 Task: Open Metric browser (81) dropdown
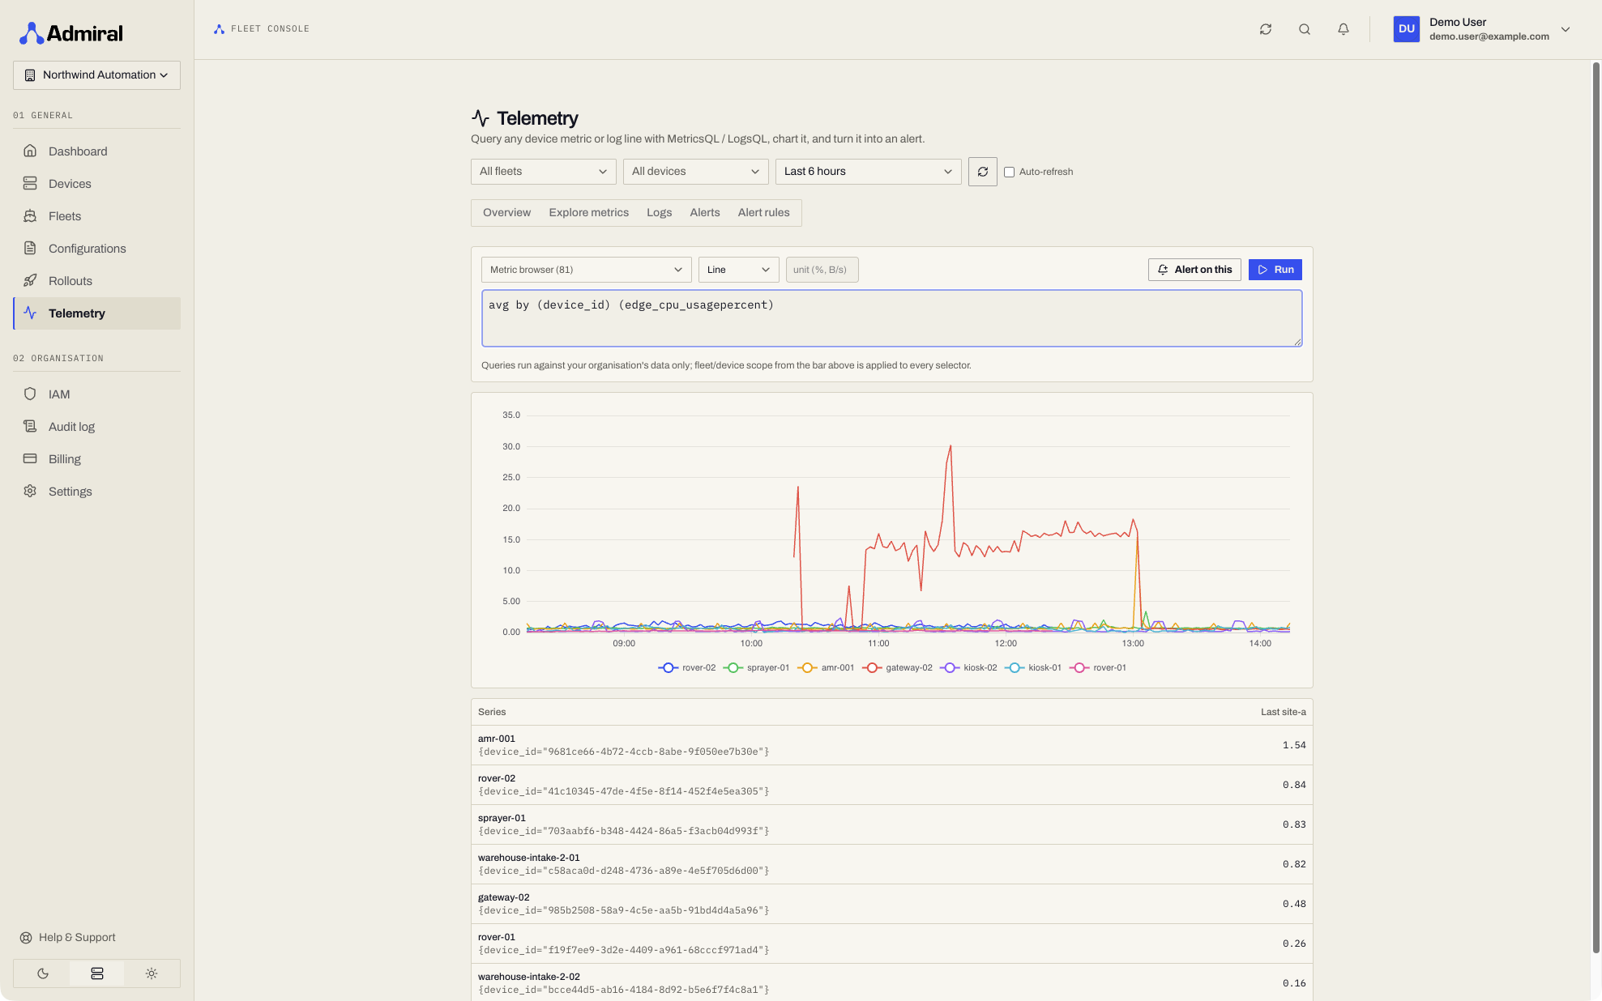pyautogui.click(x=586, y=270)
